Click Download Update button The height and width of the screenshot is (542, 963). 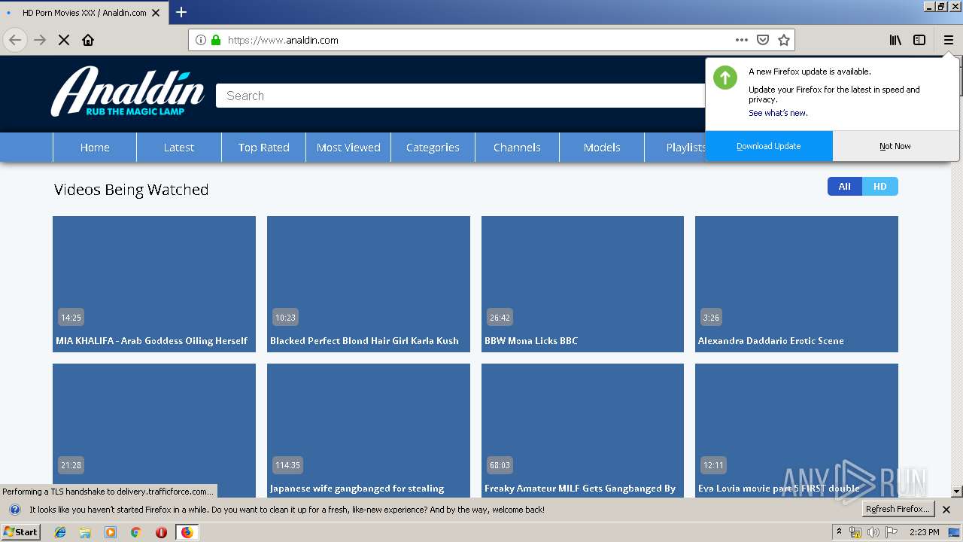pos(769,146)
